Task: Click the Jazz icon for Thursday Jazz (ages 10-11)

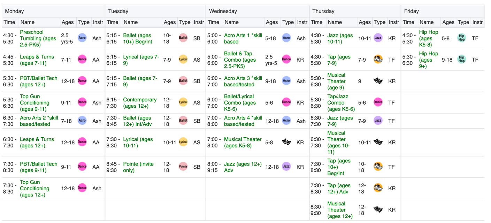Action: pos(378,38)
